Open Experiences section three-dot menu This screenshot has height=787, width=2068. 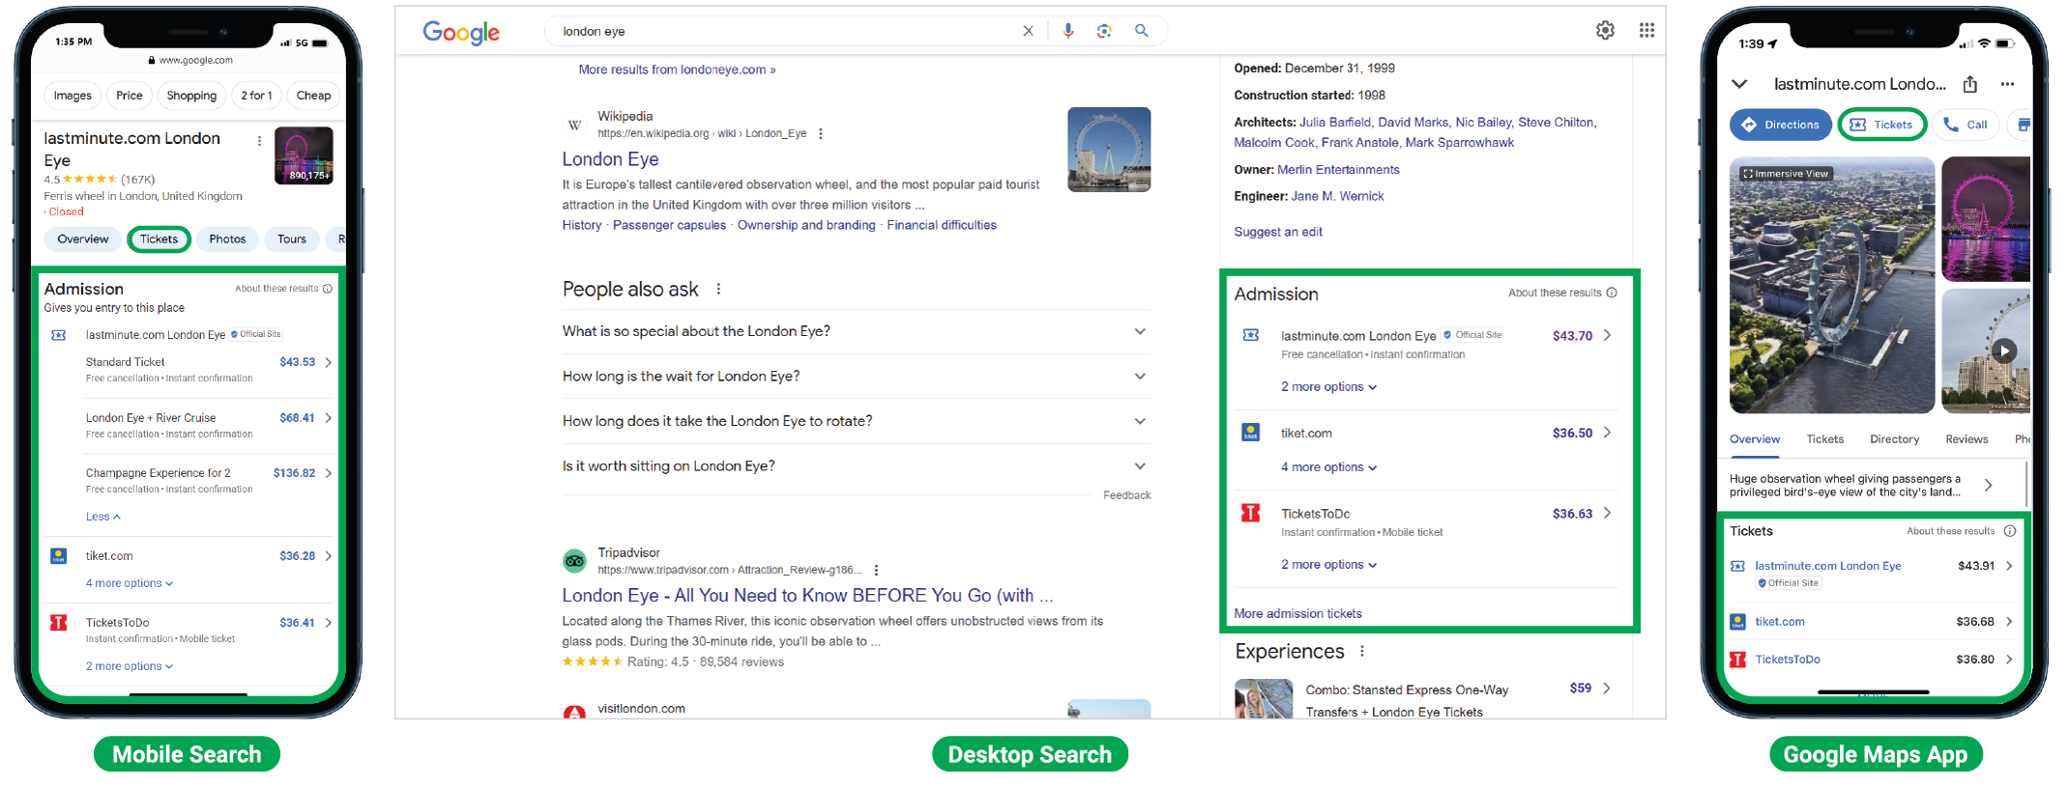(1362, 651)
